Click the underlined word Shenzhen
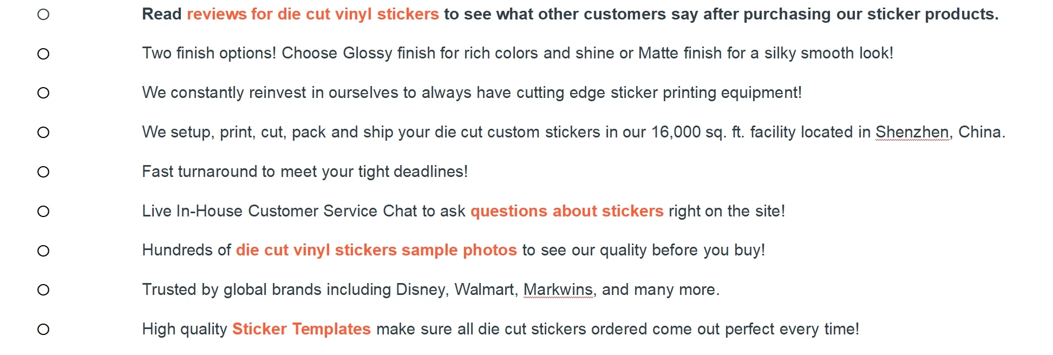Viewport: 1053px width, 355px height. (912, 132)
